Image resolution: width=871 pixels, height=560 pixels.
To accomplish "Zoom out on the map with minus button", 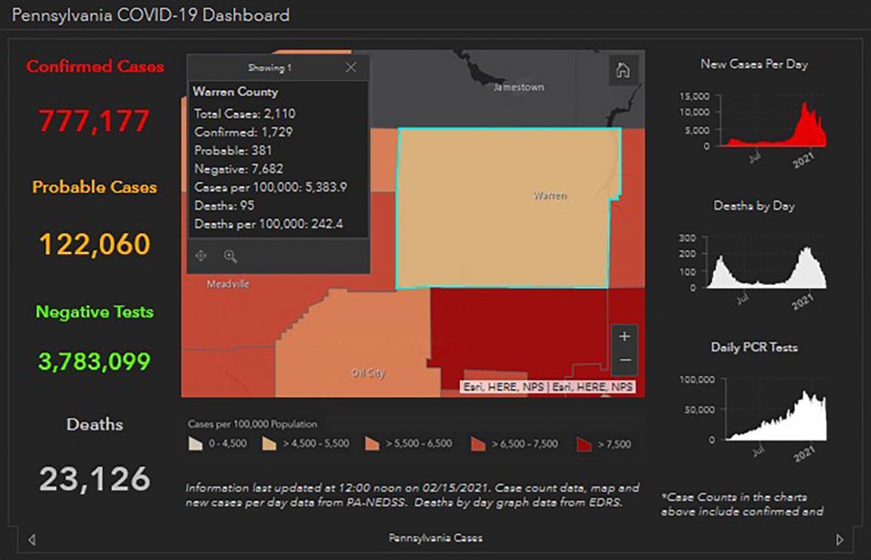I will point(624,361).
